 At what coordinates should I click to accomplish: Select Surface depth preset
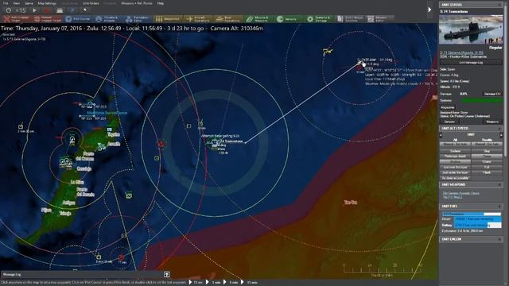coord(455,151)
